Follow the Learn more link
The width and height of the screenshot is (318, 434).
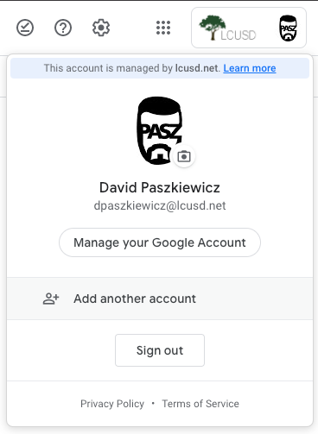pyautogui.click(x=250, y=68)
